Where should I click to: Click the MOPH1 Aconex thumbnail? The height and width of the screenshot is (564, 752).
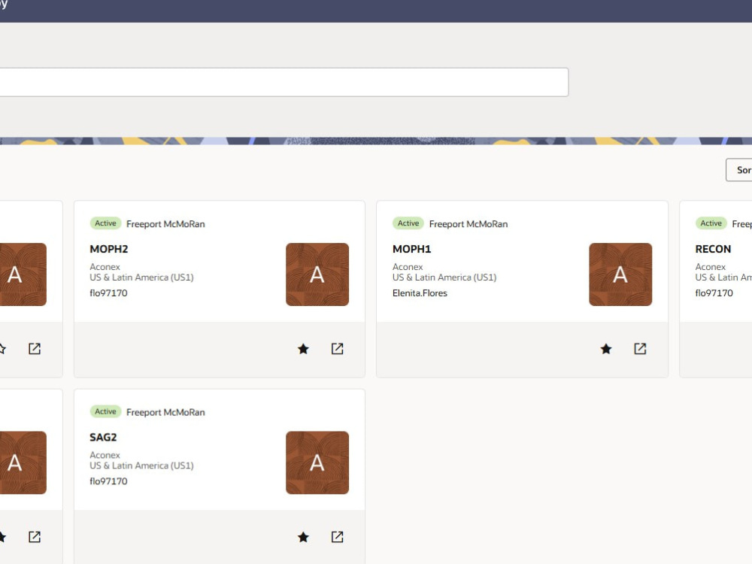[620, 274]
